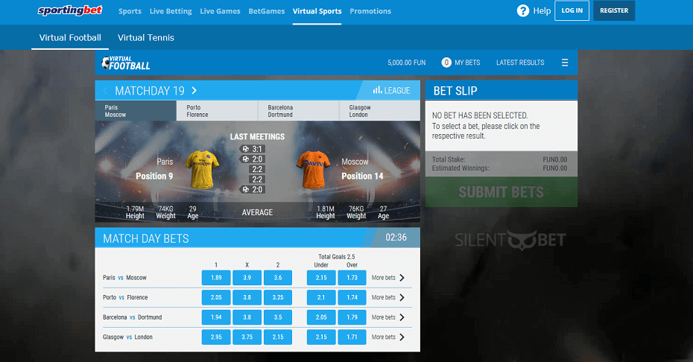The image size is (693, 362).
Task: Bet on Glasgow win at 2.95
Action: coord(216,337)
